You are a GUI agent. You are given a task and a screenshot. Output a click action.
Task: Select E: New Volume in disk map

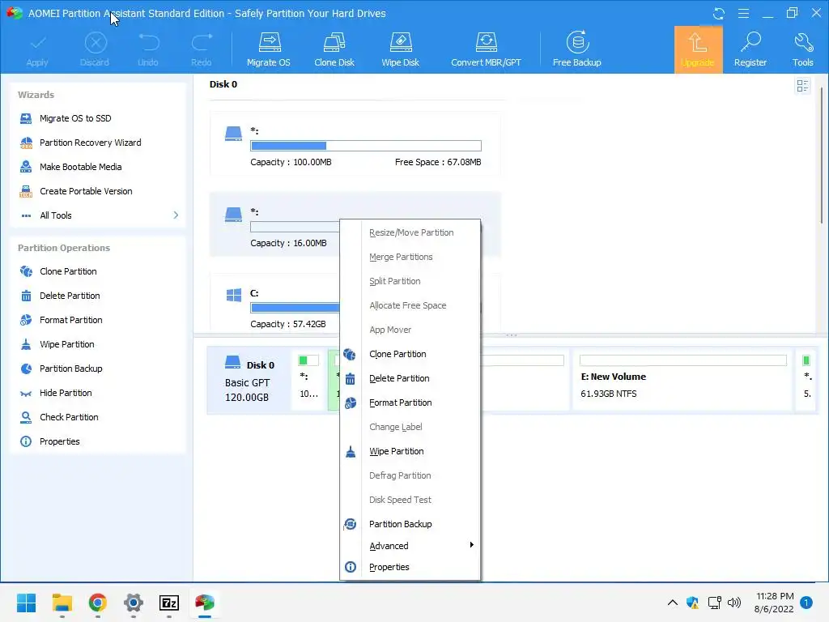pyautogui.click(x=682, y=379)
